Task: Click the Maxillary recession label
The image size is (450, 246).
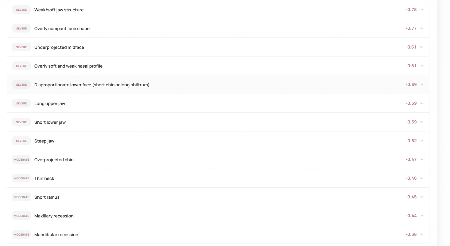Action: tap(54, 216)
